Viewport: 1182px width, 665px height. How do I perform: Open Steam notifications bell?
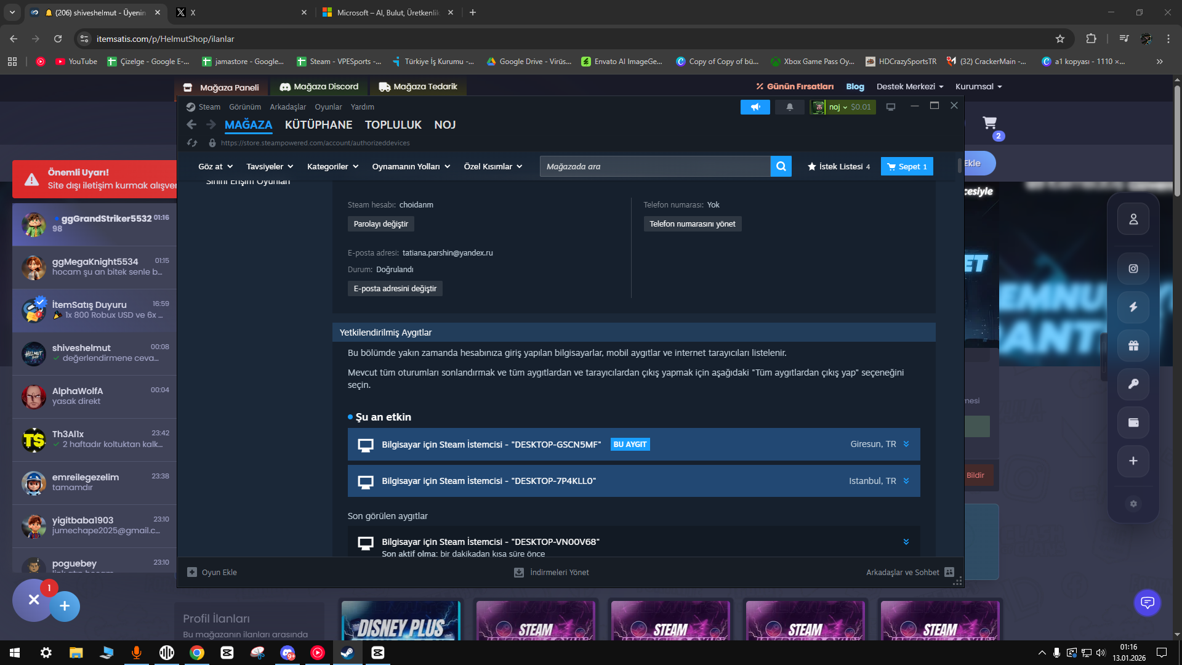[x=789, y=107]
